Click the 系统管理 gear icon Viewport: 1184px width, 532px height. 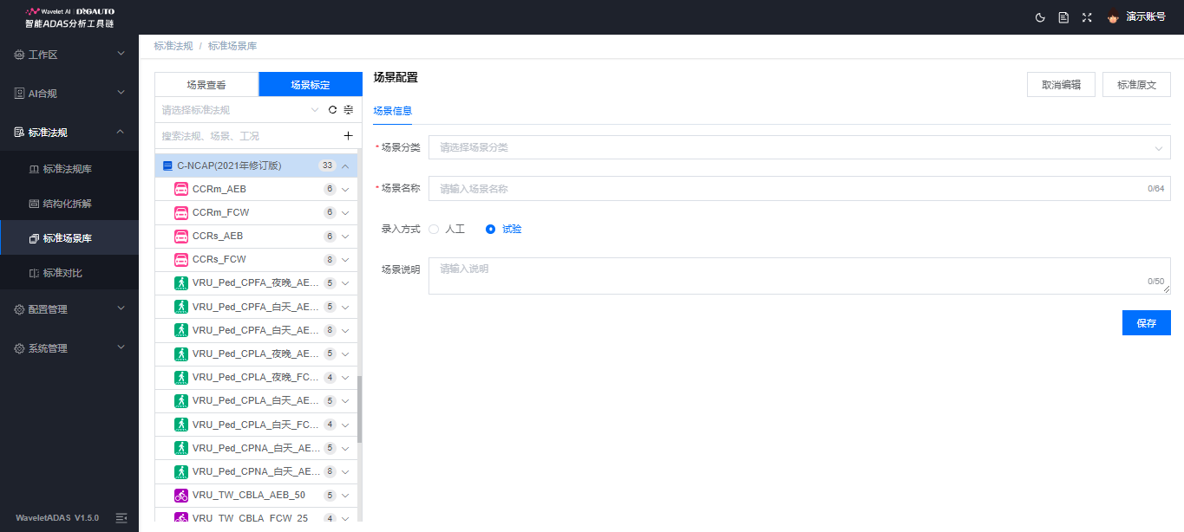pyautogui.click(x=19, y=348)
